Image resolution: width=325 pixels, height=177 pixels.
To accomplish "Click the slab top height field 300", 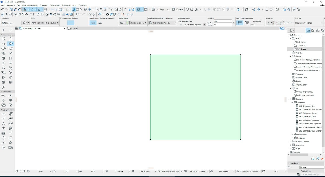I will click(222, 21).
